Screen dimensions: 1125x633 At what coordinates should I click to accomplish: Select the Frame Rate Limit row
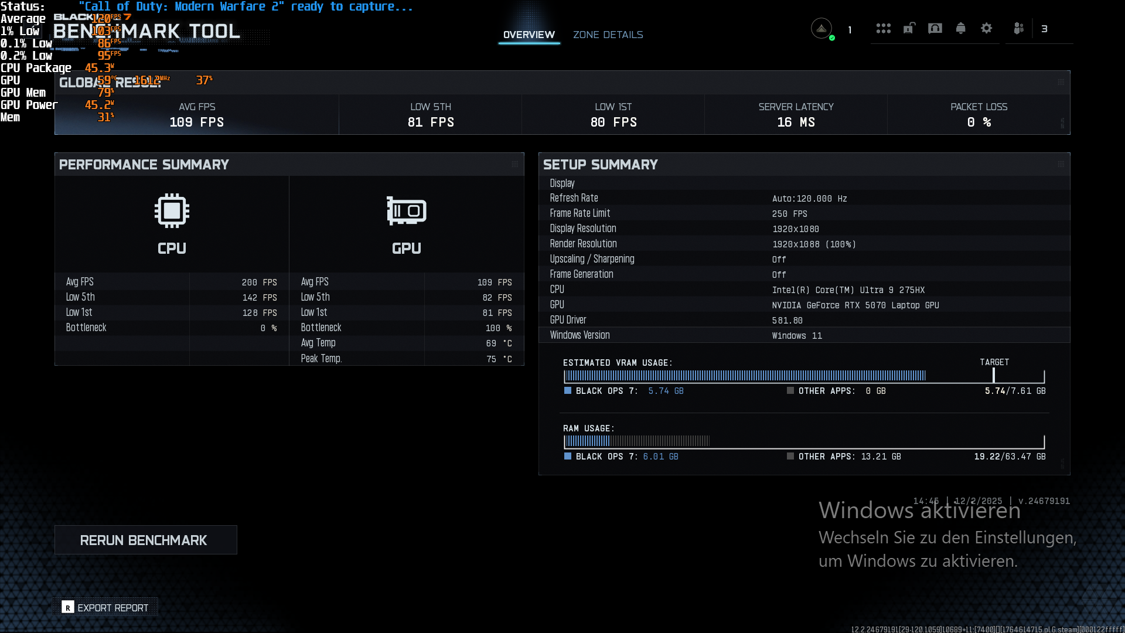pyautogui.click(x=804, y=213)
